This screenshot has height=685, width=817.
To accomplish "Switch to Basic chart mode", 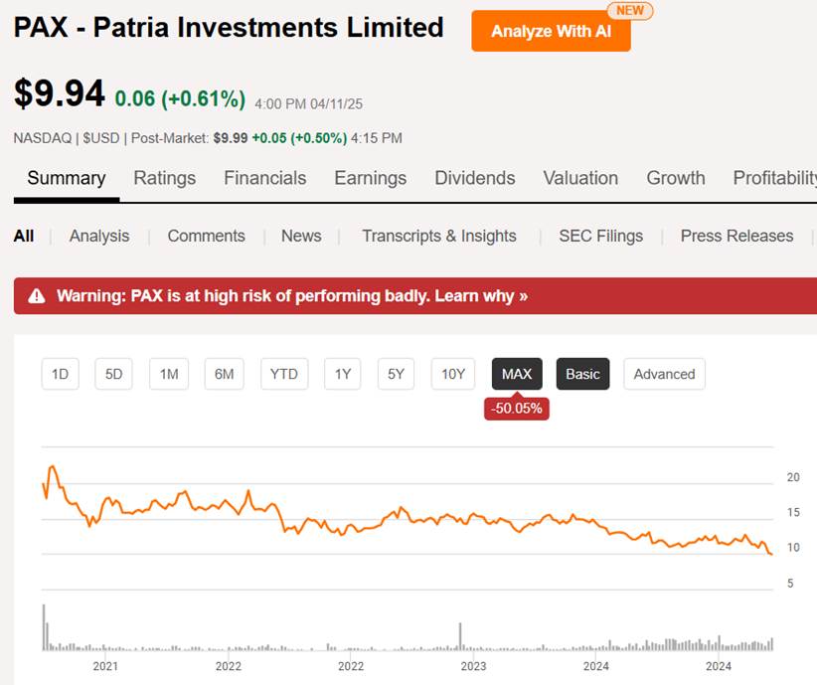I will pyautogui.click(x=582, y=374).
